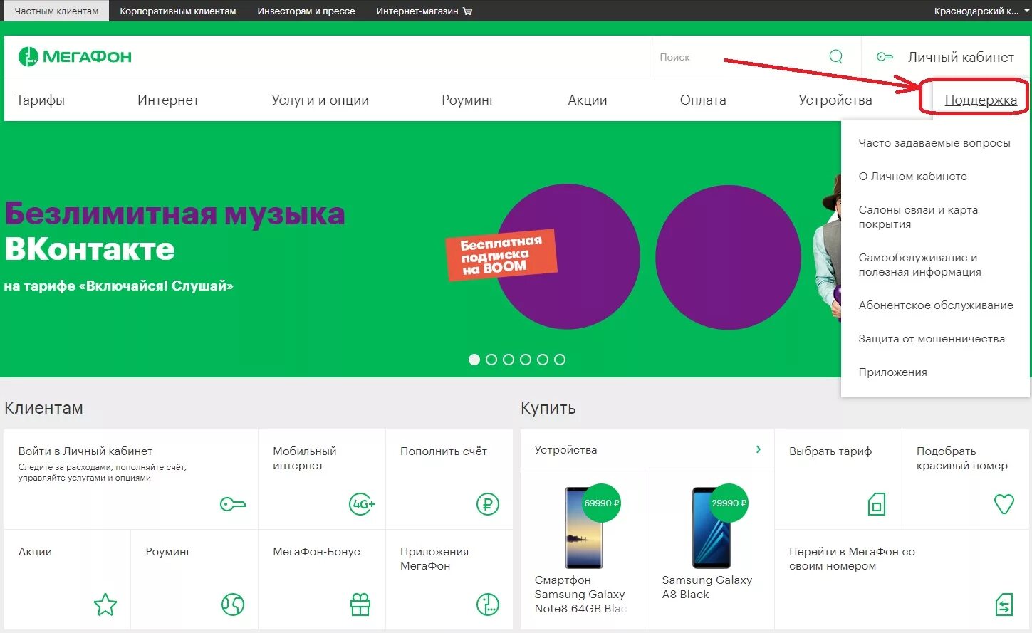
Task: Select Салоны связи и карта покрытия
Action: [x=918, y=217]
